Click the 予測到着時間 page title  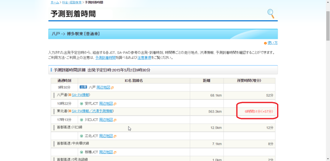tap(73, 14)
